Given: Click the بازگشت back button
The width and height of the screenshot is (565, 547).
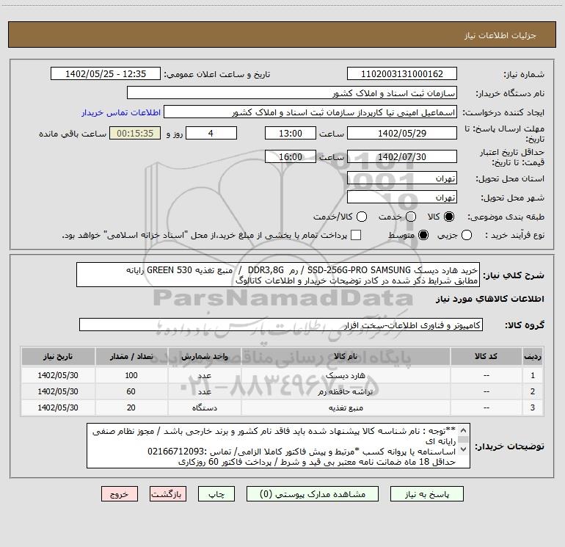Looking at the screenshot, I should [x=168, y=494].
